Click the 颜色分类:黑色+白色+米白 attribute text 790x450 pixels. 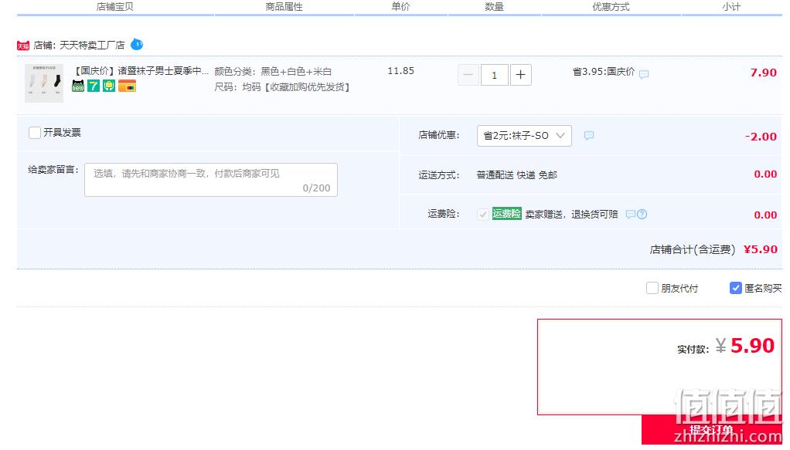273,72
